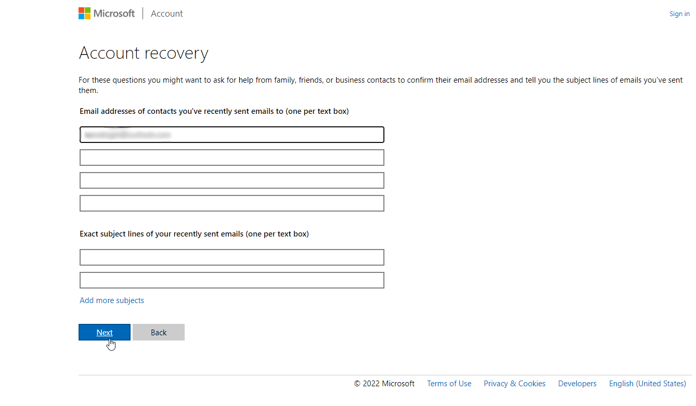Go to Sign in
The width and height of the screenshot is (696, 406).
679,14
